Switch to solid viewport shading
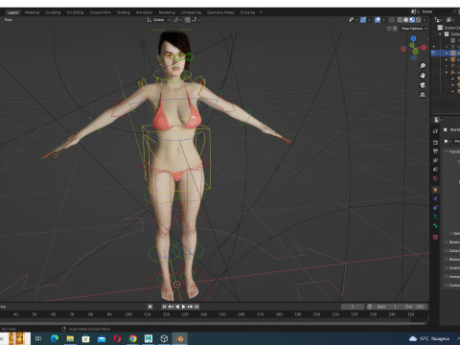The image size is (460, 345). [x=405, y=20]
